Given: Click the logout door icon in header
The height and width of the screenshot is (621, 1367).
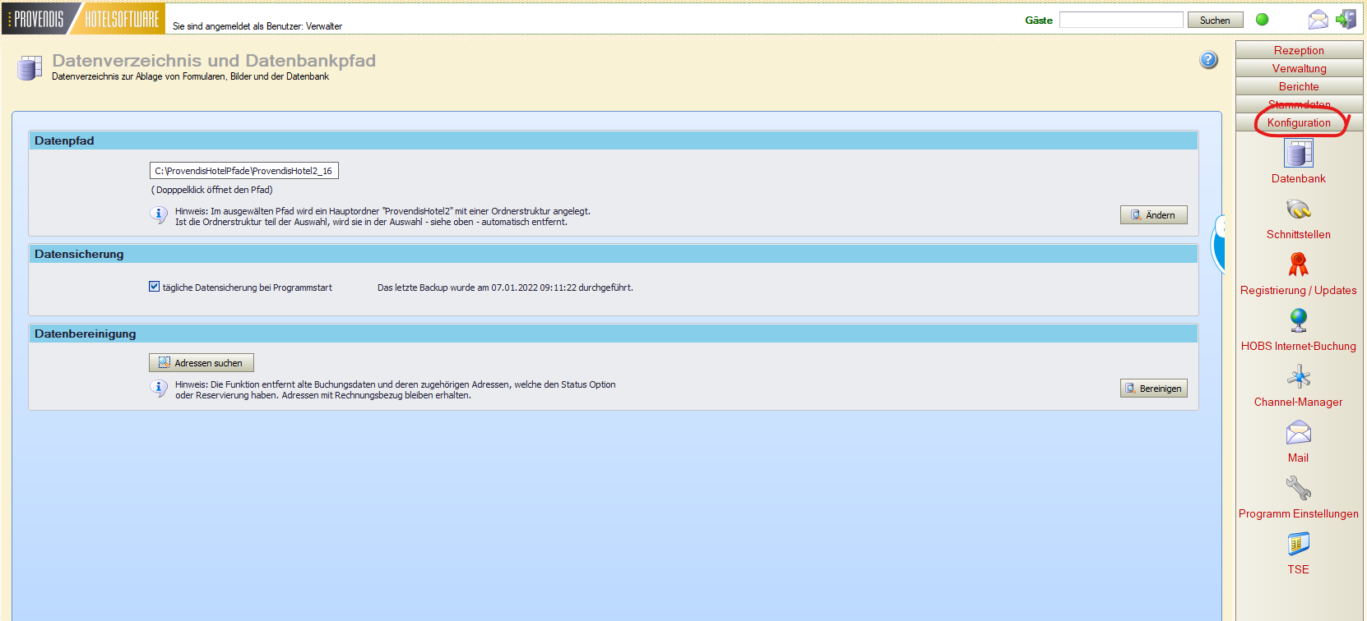Looking at the screenshot, I should pos(1346,20).
